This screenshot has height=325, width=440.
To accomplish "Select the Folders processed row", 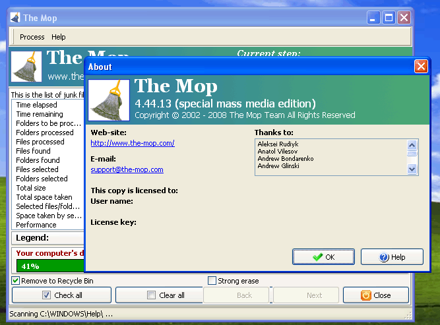I will coord(48,133).
